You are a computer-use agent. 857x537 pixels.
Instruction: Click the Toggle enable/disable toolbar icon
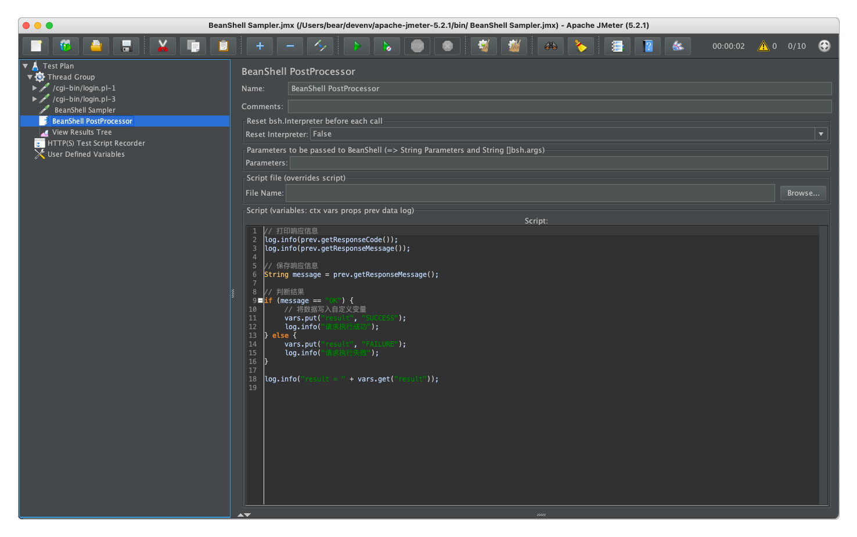click(321, 46)
